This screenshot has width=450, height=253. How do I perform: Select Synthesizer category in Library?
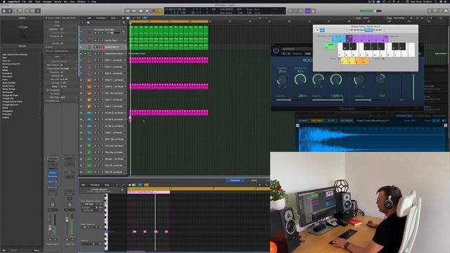[8, 92]
